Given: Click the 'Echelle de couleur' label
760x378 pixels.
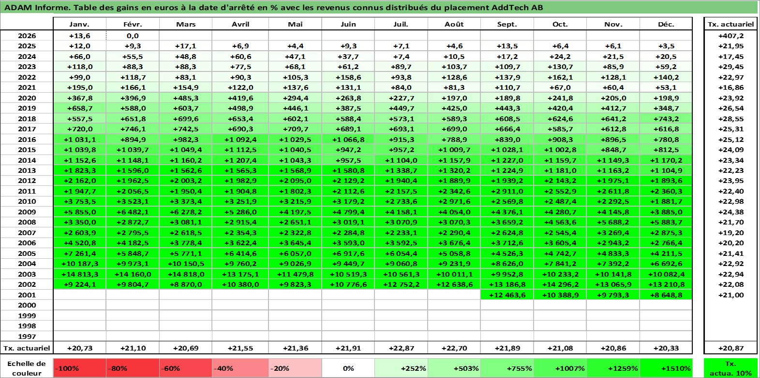Looking at the screenshot, I should pos(27,368).
